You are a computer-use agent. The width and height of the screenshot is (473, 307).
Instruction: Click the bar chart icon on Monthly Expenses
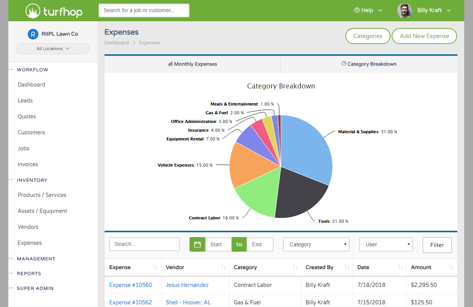(170, 64)
